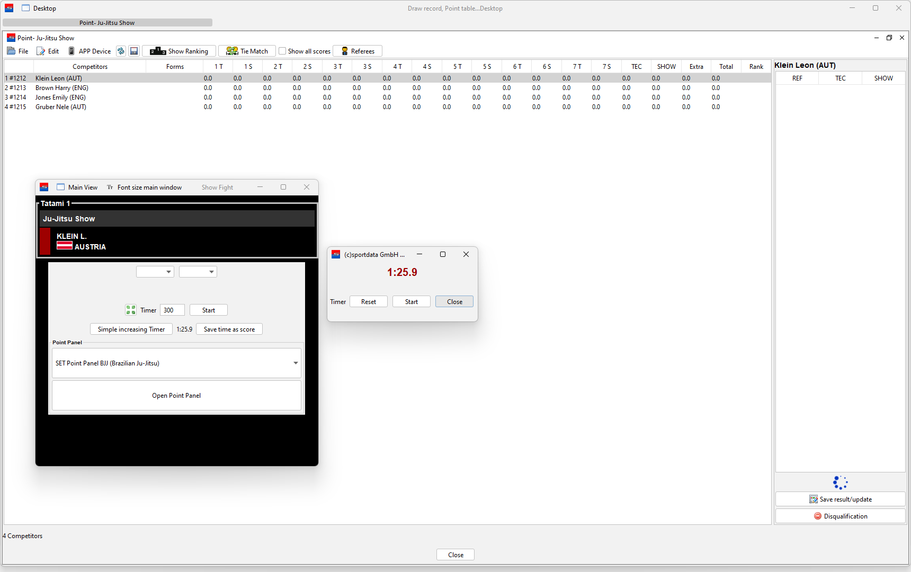Click the Timer value field showing 300
Viewport: 911px width, 572px height.
[172, 310]
